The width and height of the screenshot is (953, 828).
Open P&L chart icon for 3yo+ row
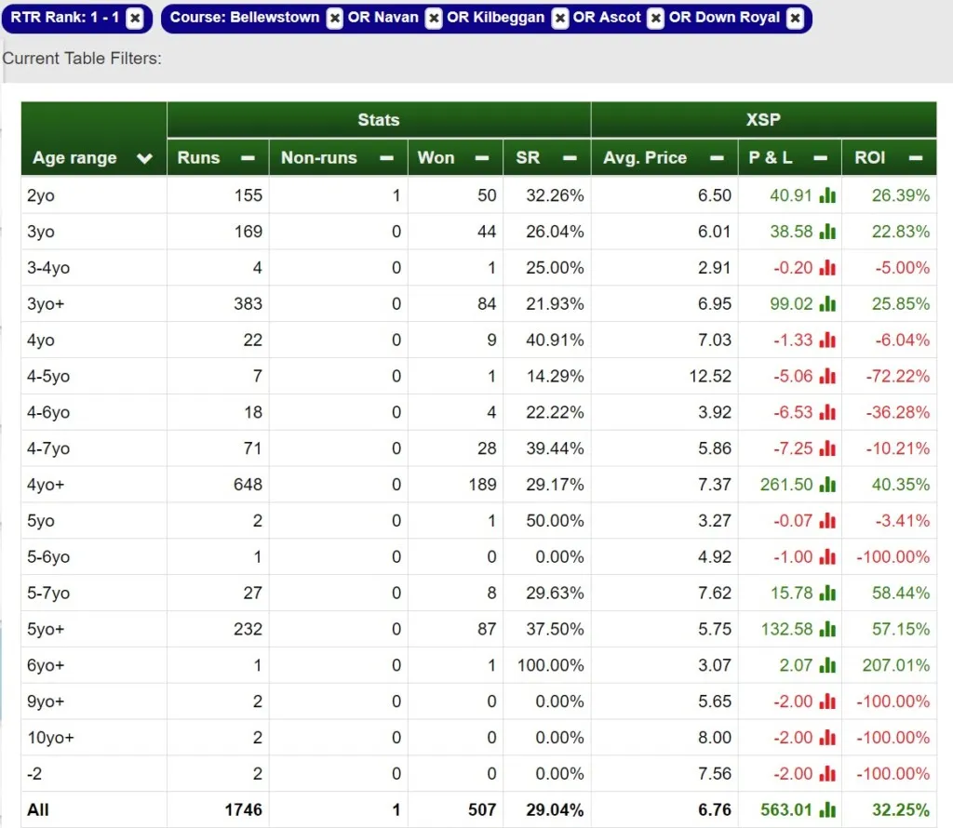point(827,303)
